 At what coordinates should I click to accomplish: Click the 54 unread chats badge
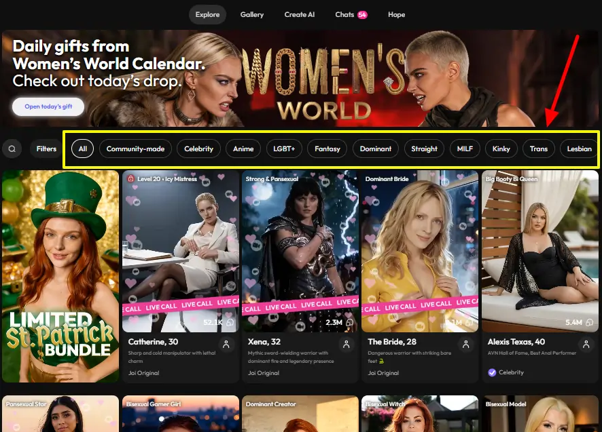pos(362,15)
